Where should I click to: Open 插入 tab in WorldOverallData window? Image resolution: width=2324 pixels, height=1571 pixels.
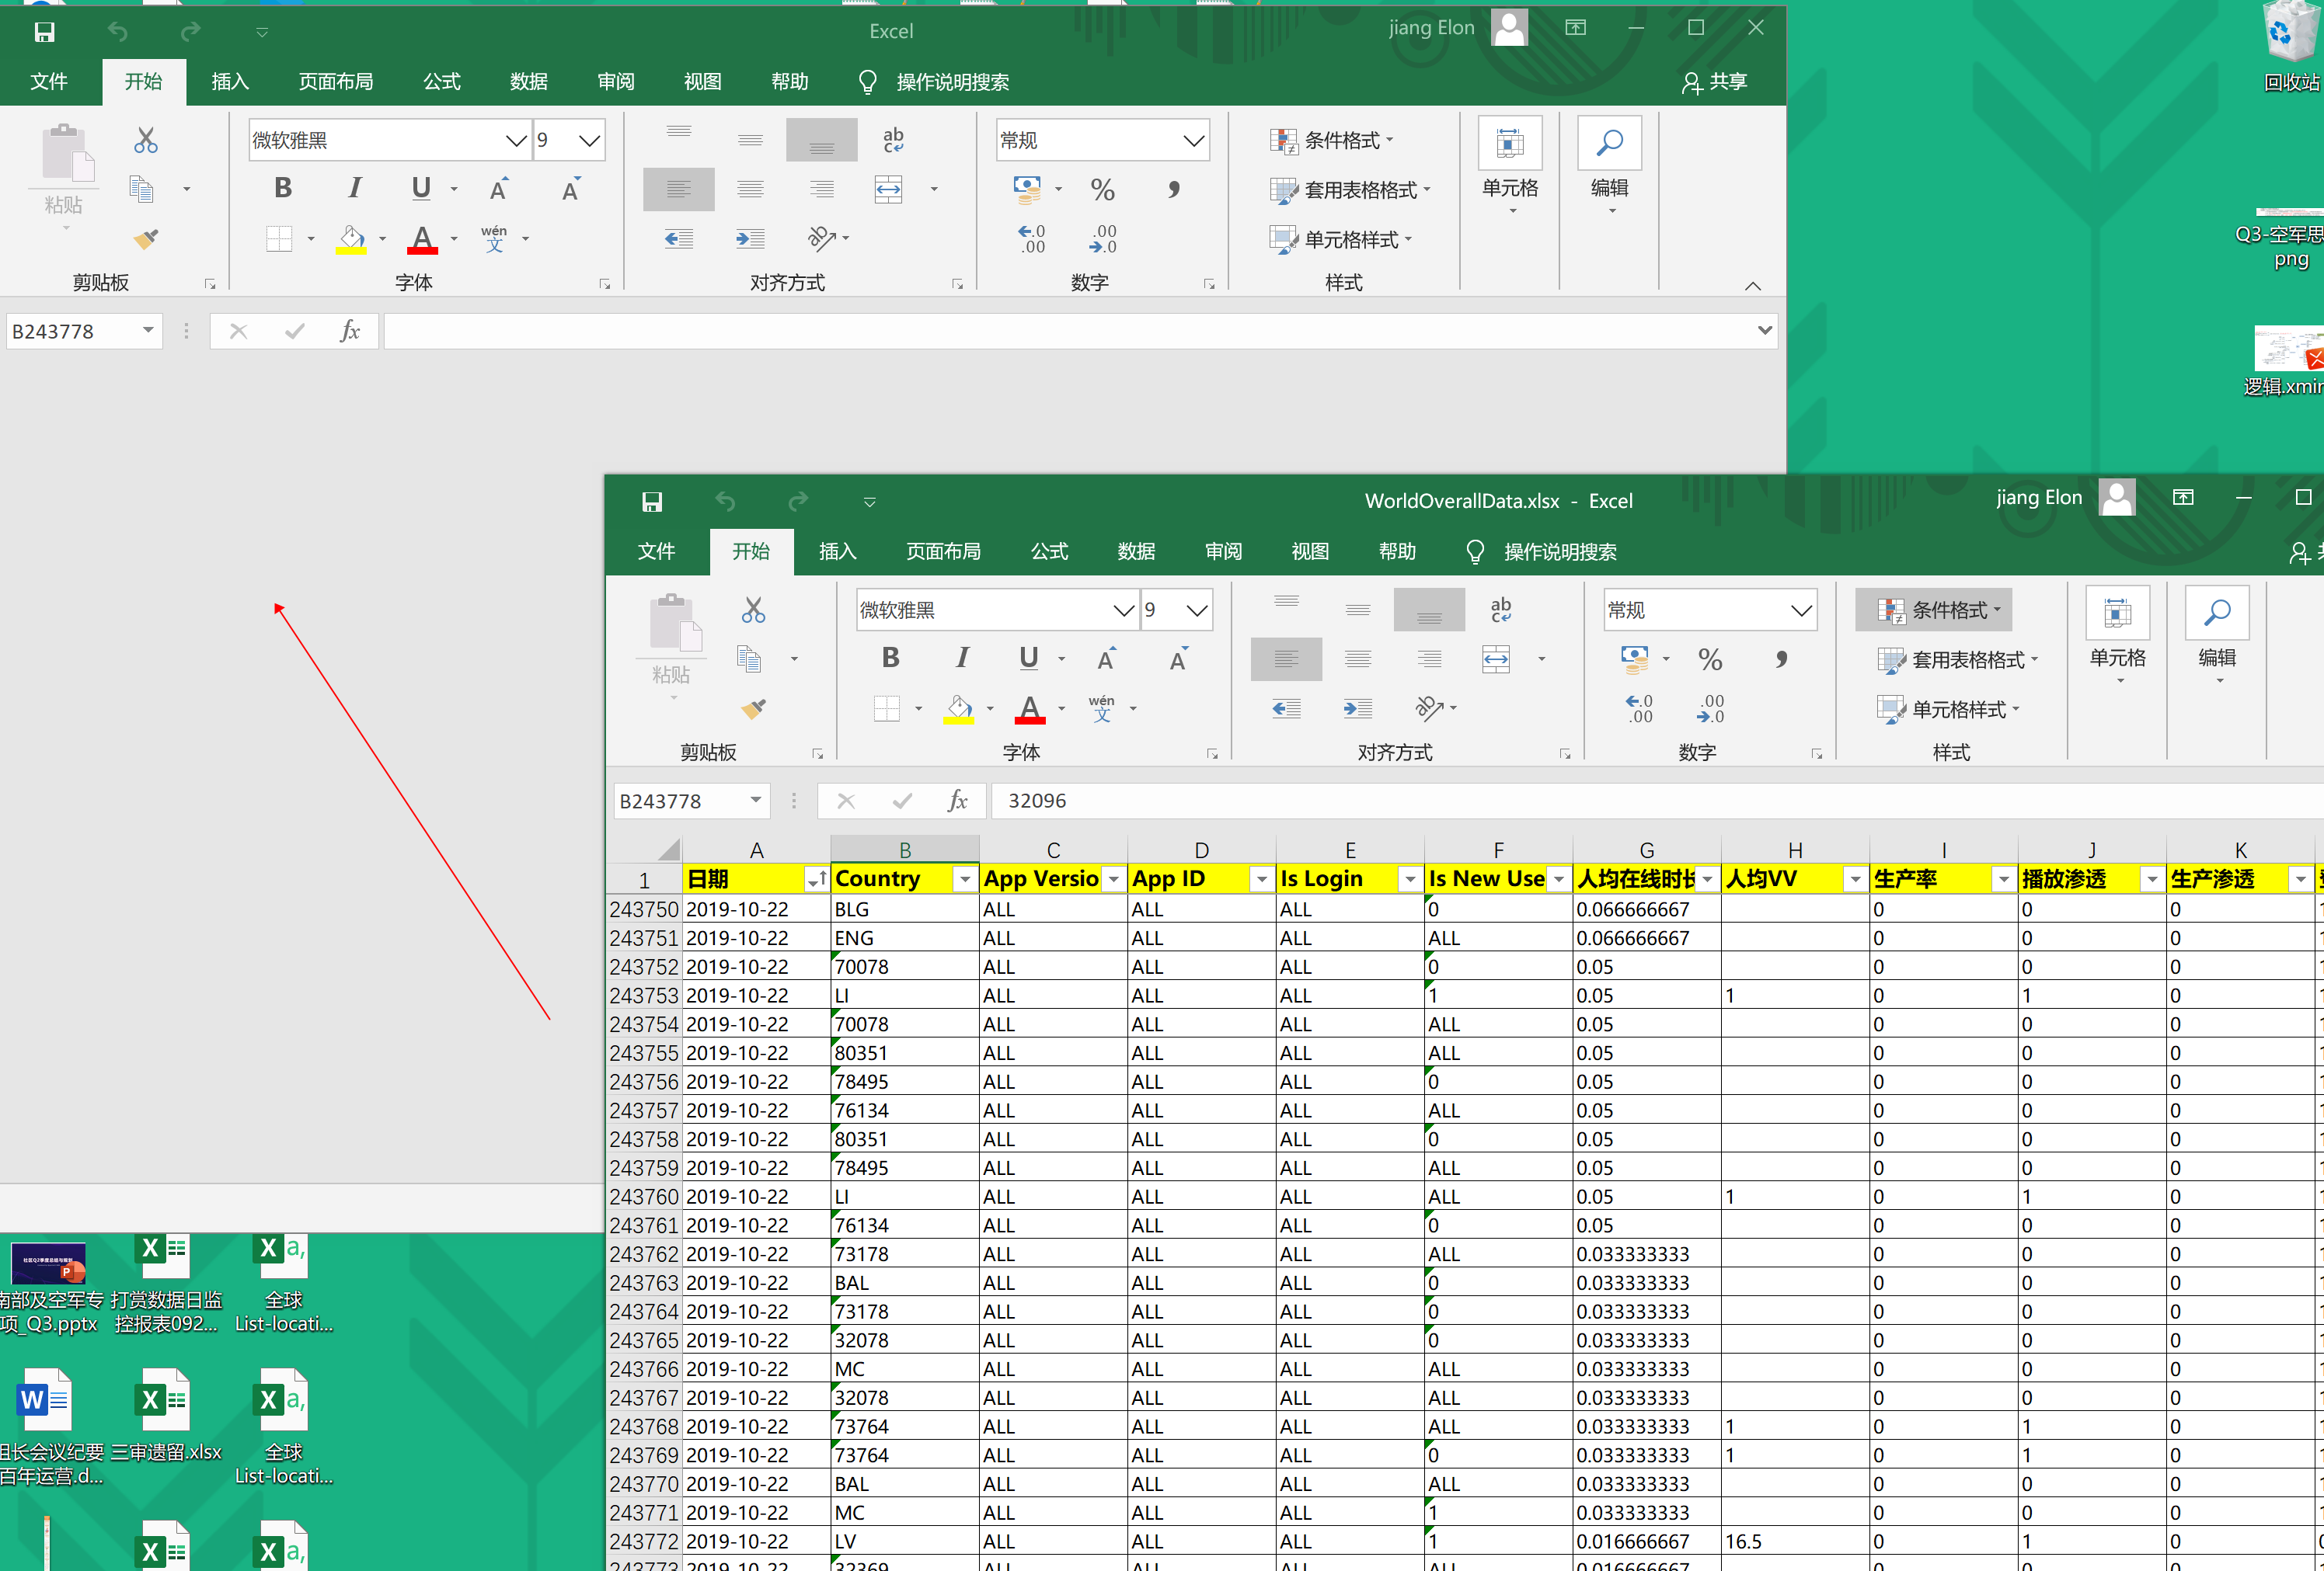(837, 551)
